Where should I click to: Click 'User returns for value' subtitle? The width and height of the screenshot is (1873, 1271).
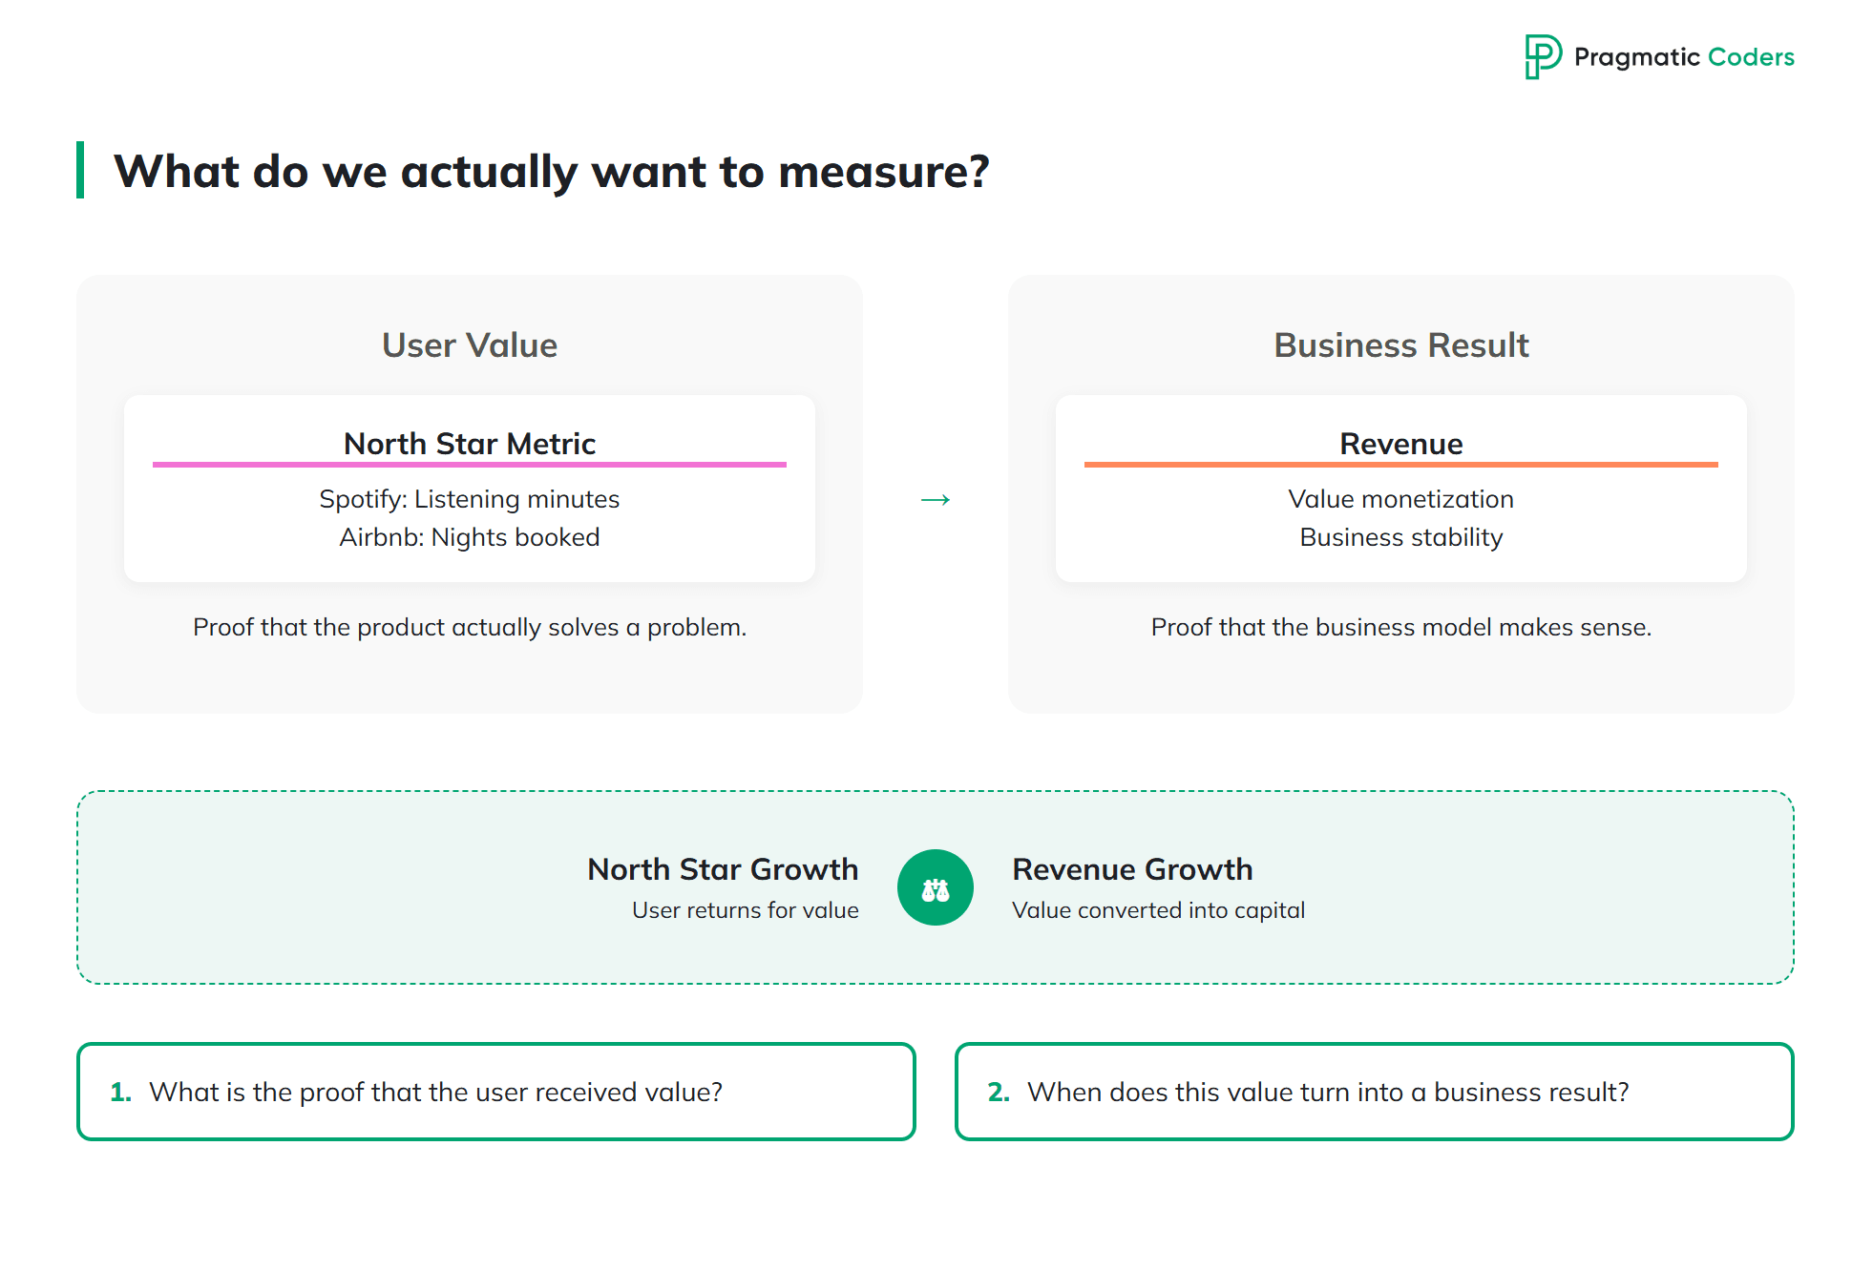(x=746, y=910)
